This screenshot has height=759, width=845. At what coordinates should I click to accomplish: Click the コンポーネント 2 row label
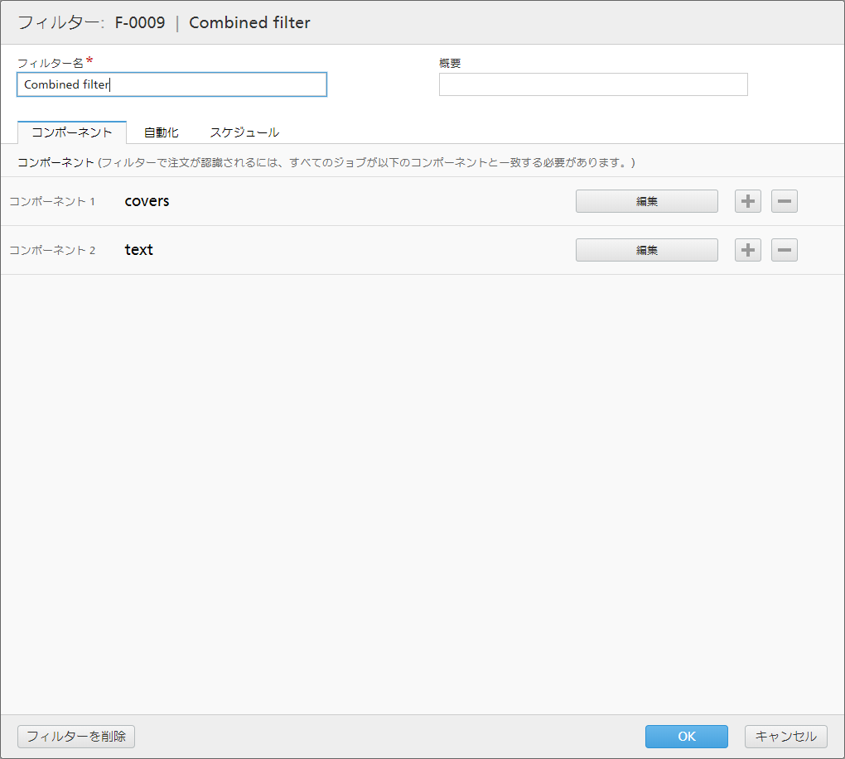(x=52, y=250)
